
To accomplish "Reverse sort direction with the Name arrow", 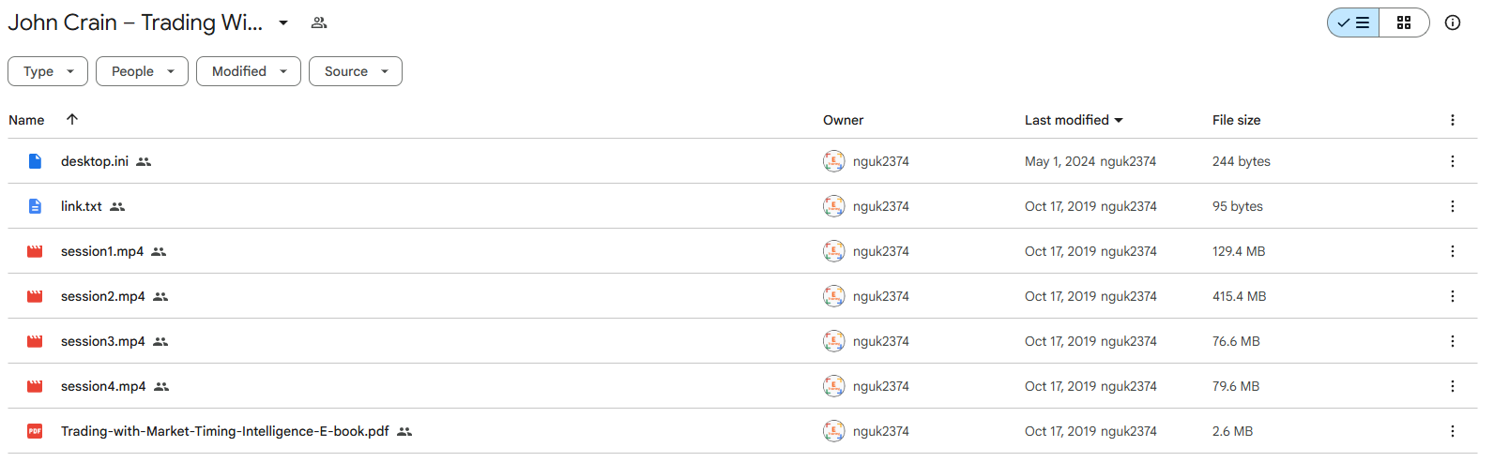I will tap(72, 119).
